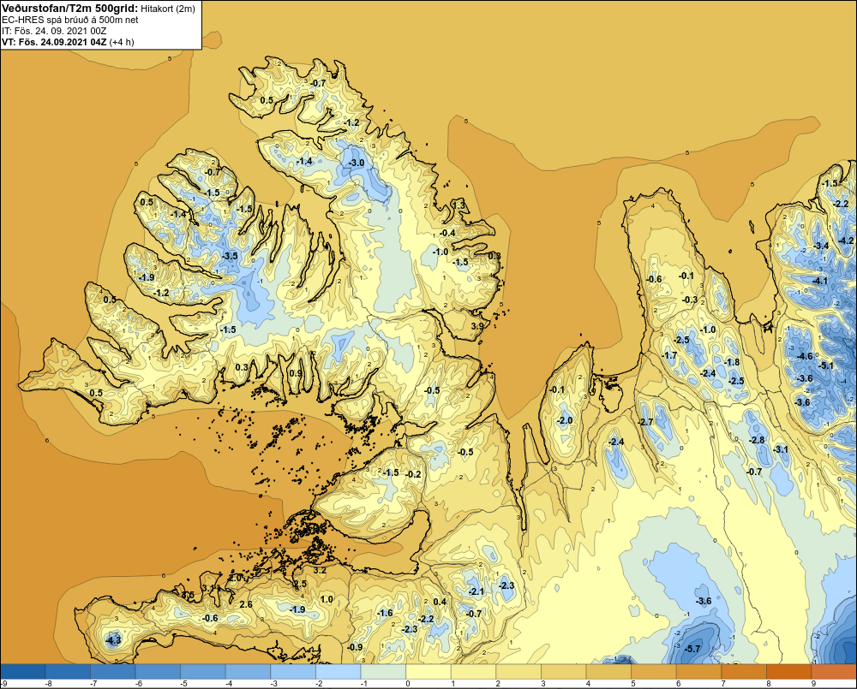Click the legend tick label '-9'
The height and width of the screenshot is (689, 857).
click(3, 684)
